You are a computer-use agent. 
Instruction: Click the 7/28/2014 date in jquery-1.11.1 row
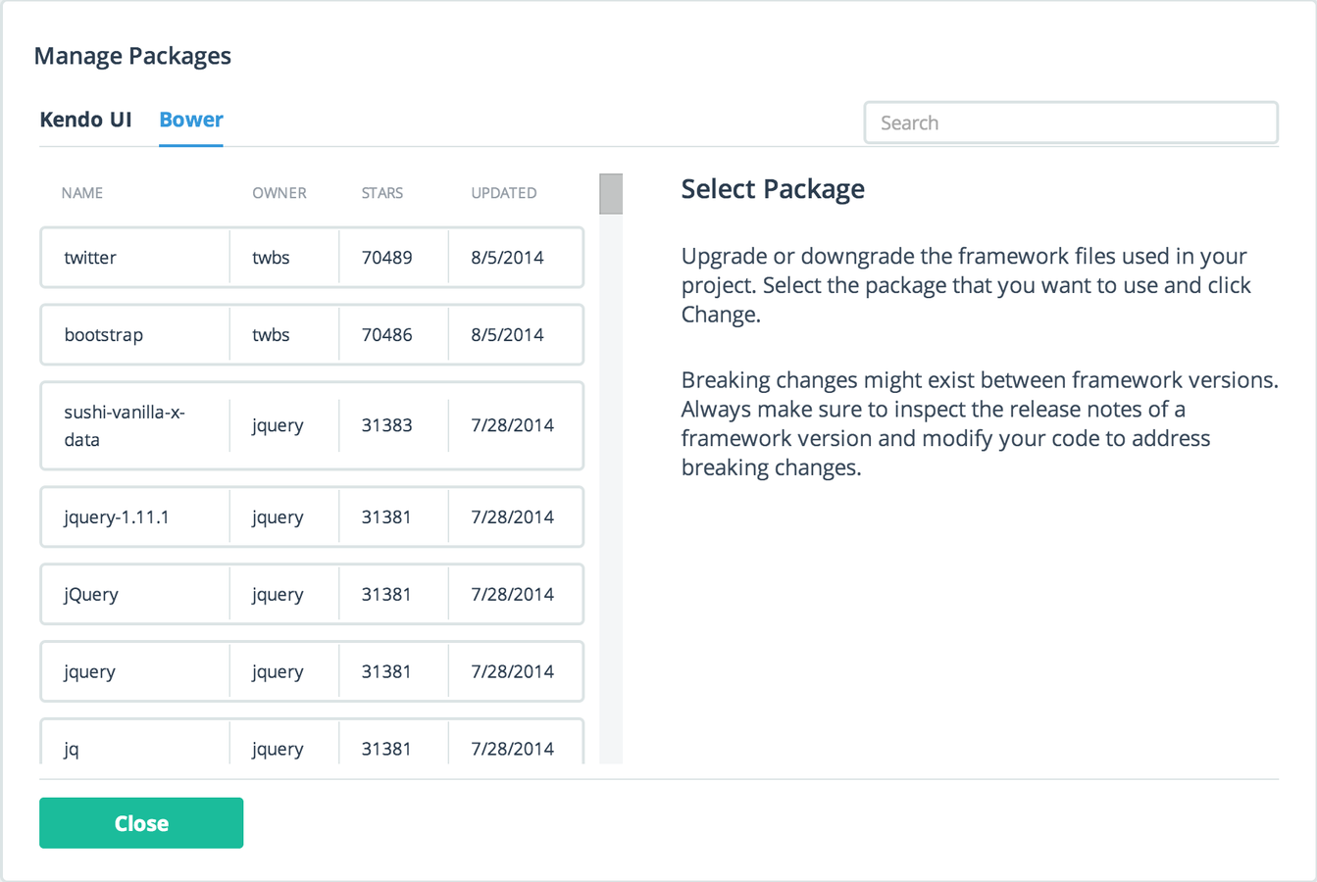point(512,516)
